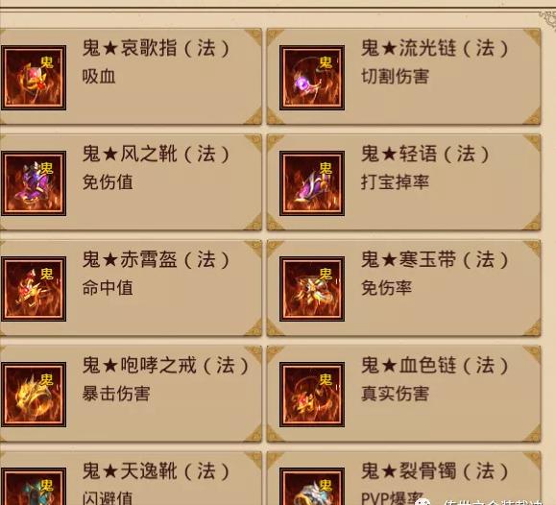The height and width of the screenshot is (505, 556).
Task: Select the 鬼★赤霄盔（法）item name
Action: point(157,259)
